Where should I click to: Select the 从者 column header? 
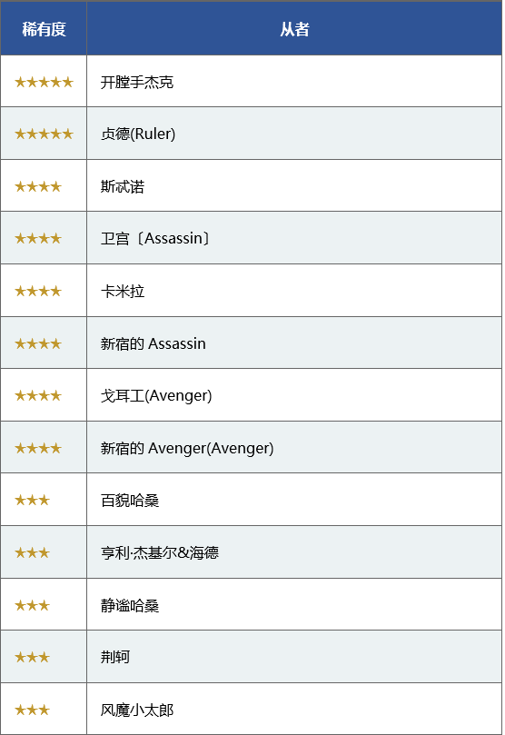[294, 29]
